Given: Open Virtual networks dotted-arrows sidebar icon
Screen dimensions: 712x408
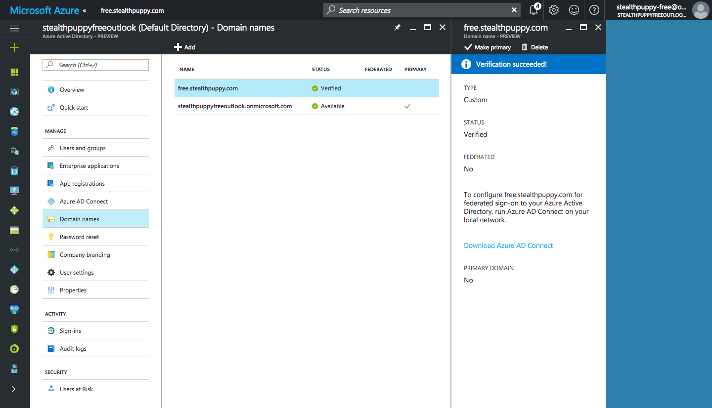Looking at the screenshot, I should point(14,250).
